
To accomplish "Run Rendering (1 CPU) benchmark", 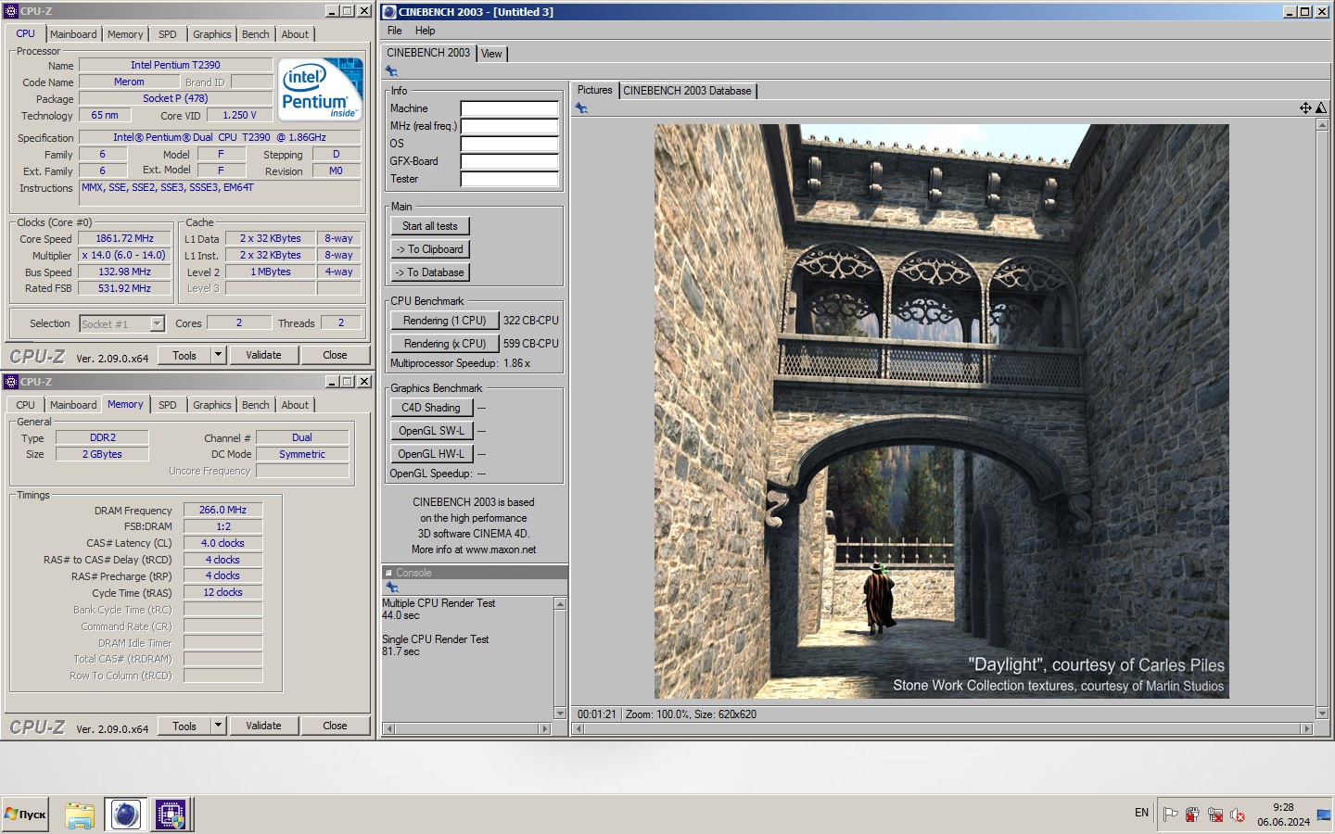I will tap(445, 321).
